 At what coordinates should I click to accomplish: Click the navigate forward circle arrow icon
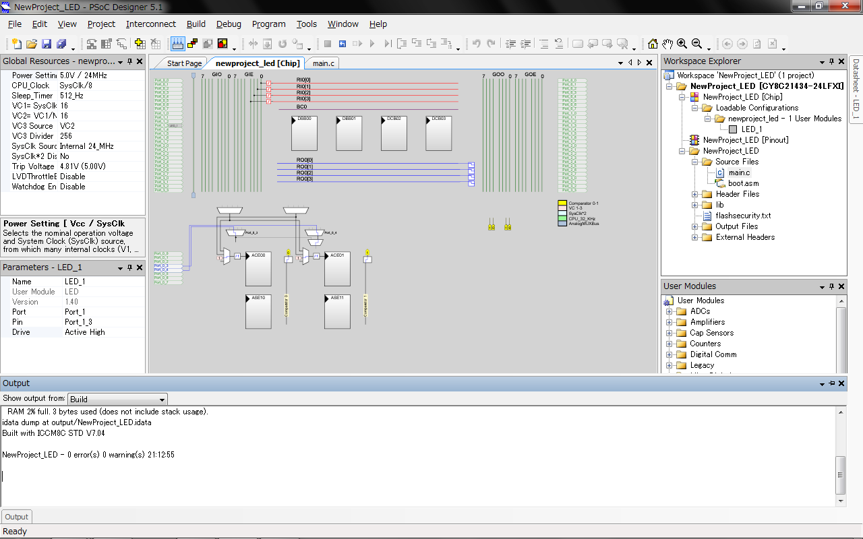pos(742,44)
